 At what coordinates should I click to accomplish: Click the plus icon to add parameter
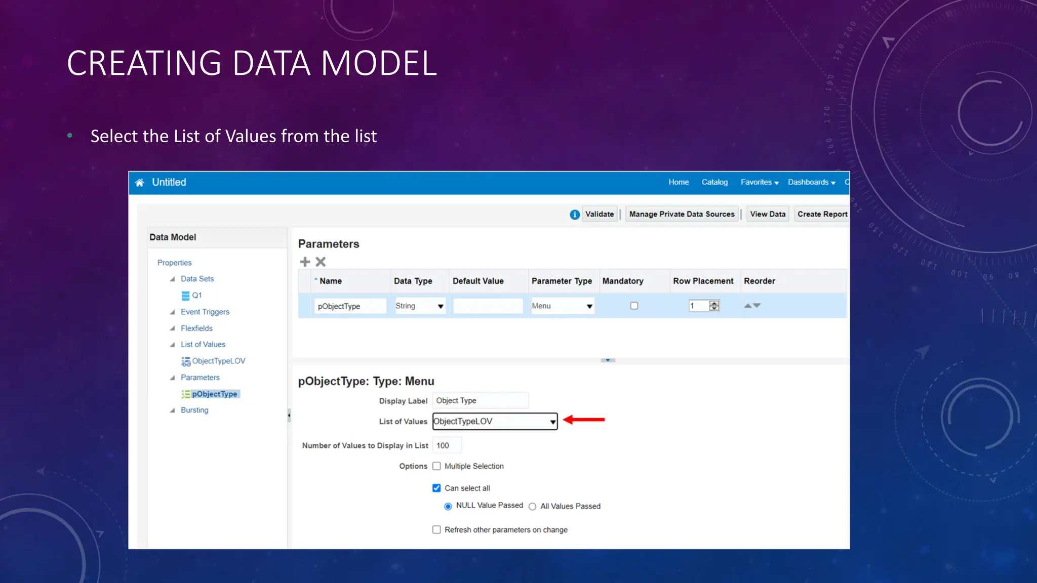pyautogui.click(x=305, y=262)
